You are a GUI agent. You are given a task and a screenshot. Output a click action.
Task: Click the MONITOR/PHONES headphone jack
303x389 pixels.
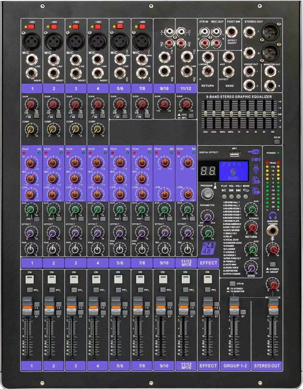pos(272,231)
